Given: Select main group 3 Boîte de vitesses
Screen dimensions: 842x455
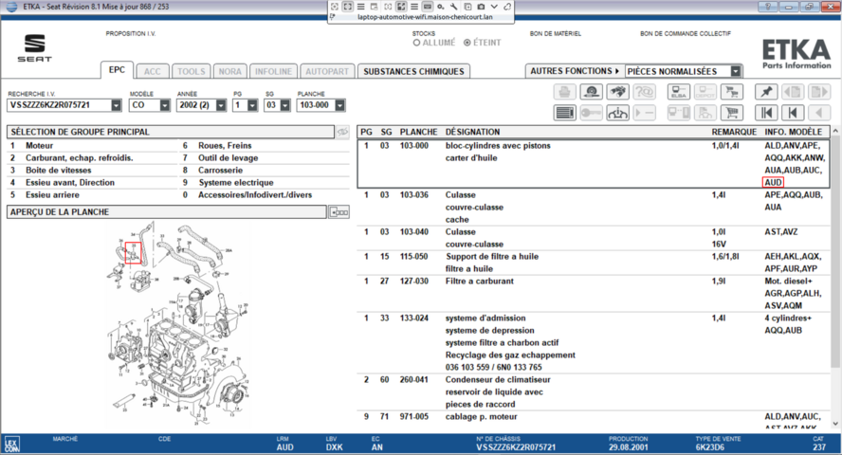Looking at the screenshot, I should coord(92,170).
